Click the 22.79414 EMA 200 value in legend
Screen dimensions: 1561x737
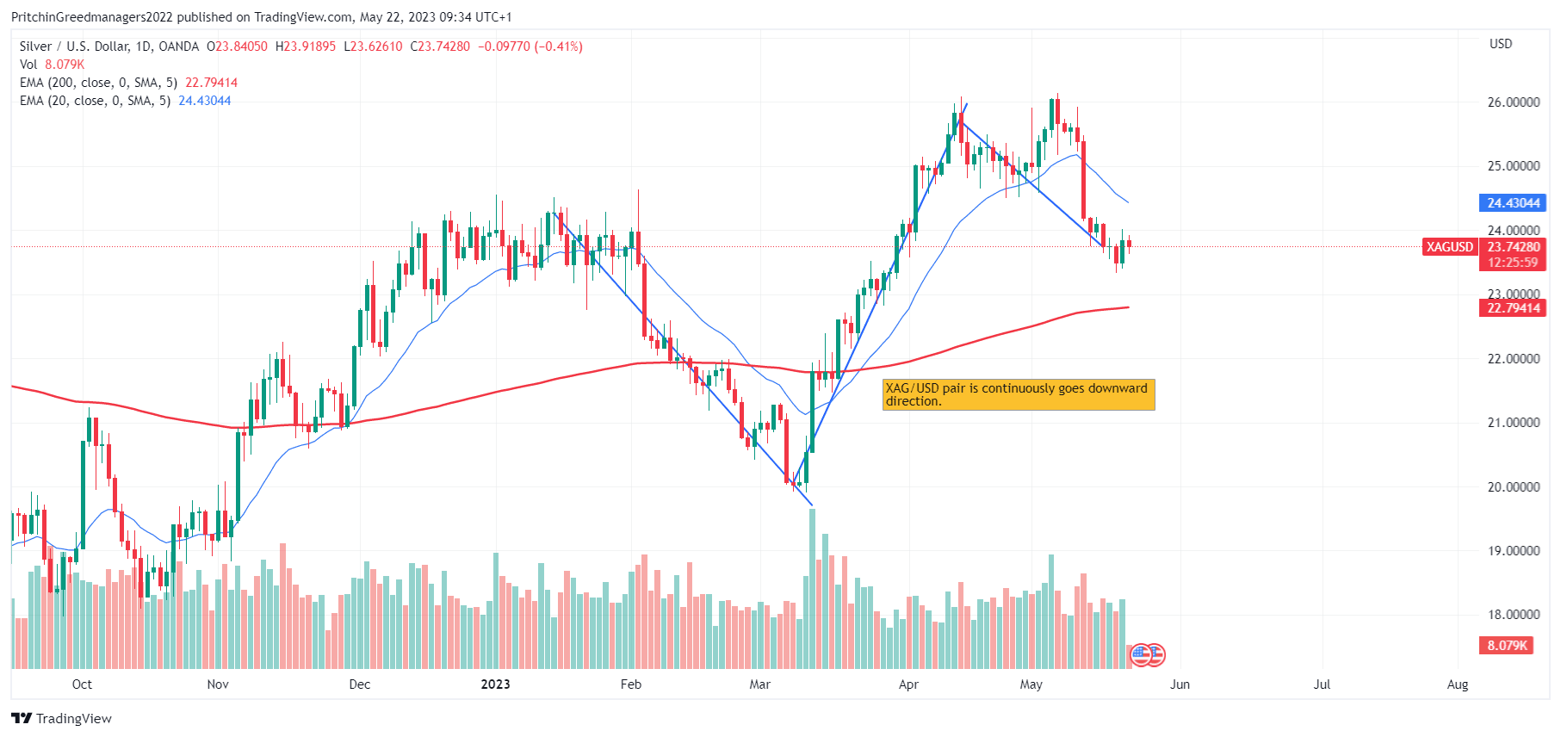(212, 83)
